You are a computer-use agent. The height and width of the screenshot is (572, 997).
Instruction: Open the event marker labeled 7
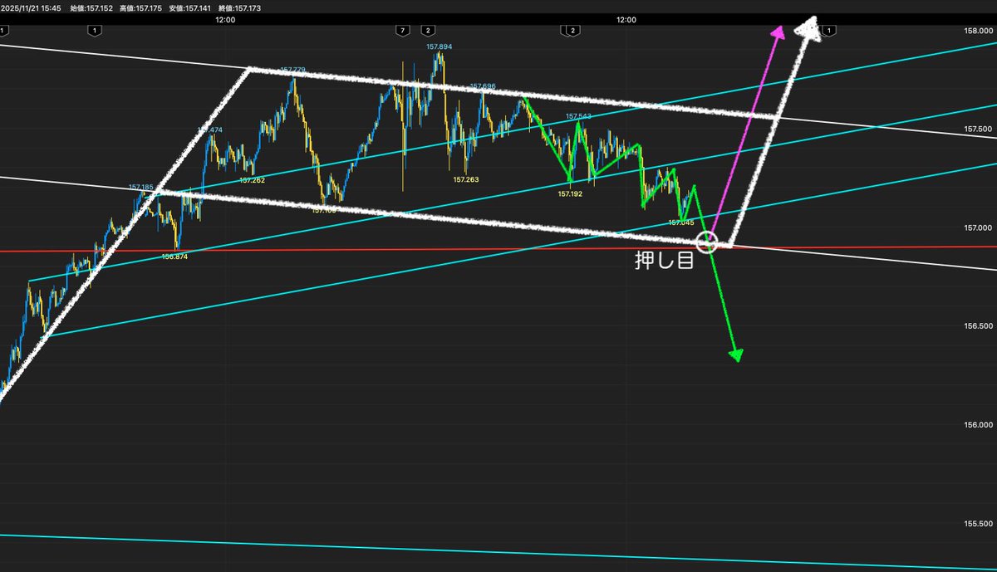[x=402, y=31]
